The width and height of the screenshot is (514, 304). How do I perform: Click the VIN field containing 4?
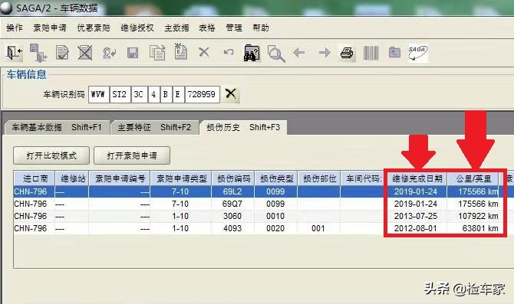pyautogui.click(x=153, y=95)
